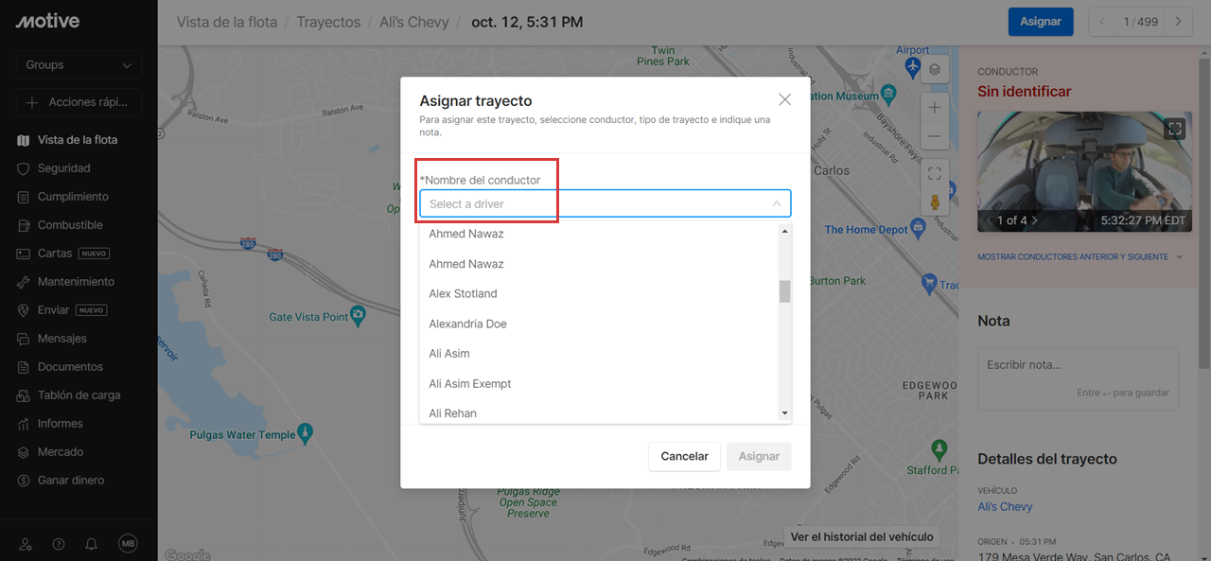Click the Pulgas Water Temple marker
1211x561 pixels.
tap(305, 434)
